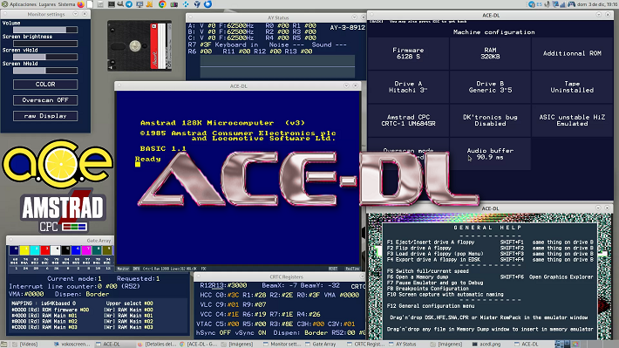Launch Google Chrome from top panel
Viewport: 619px width, 348px height.
[162, 4]
